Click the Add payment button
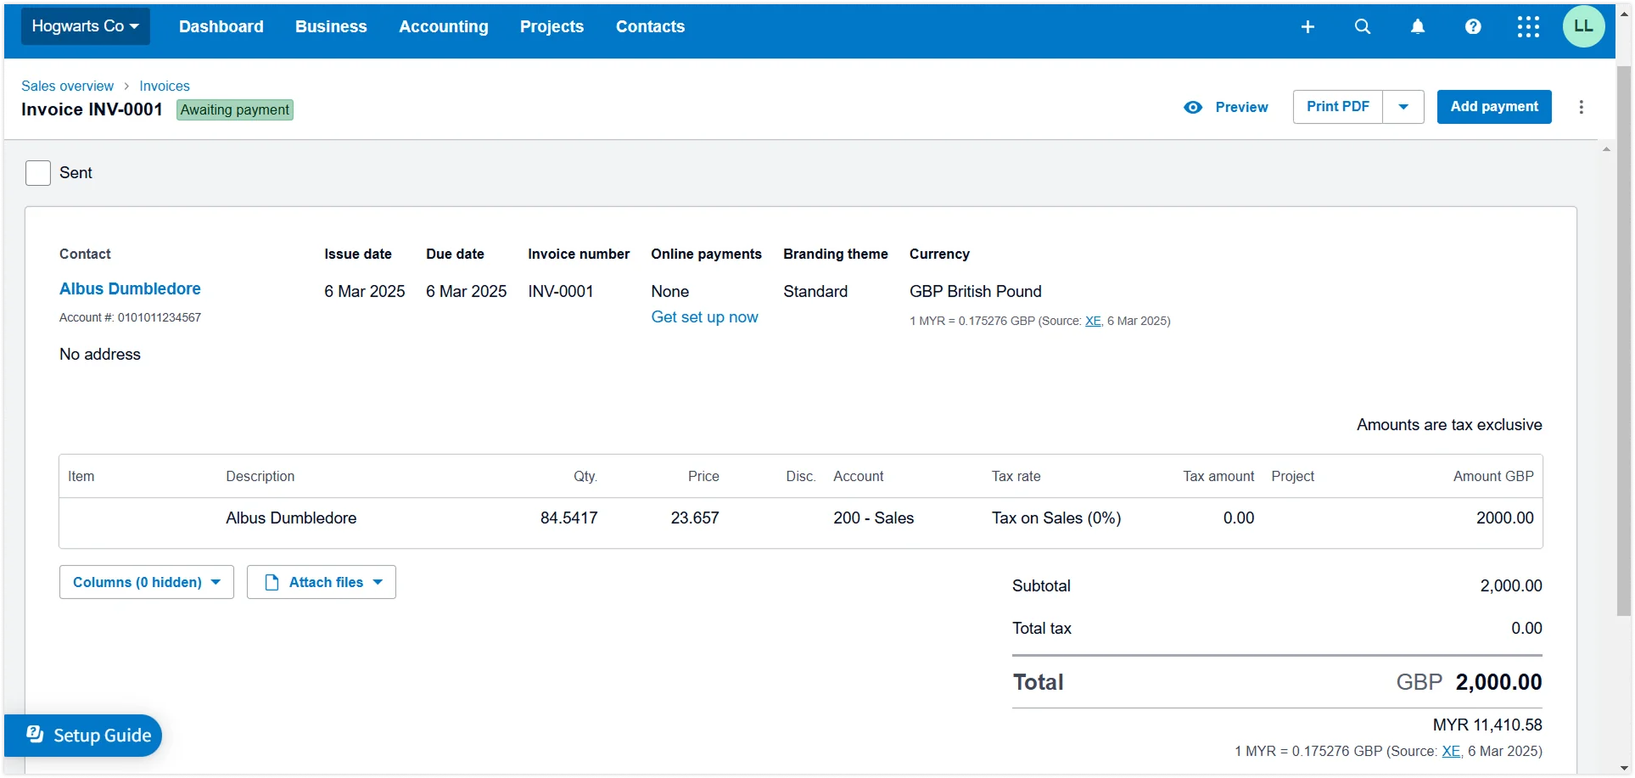 click(1494, 107)
